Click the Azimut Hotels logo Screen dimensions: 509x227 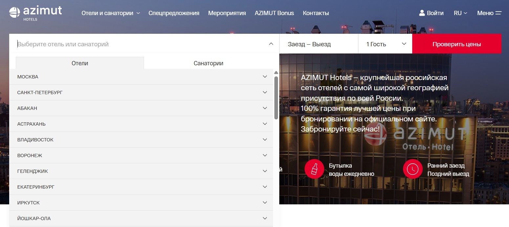[x=35, y=13]
